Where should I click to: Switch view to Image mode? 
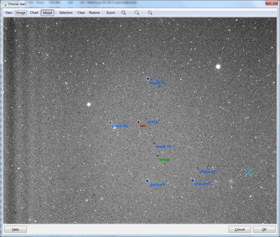pyautogui.click(x=21, y=13)
